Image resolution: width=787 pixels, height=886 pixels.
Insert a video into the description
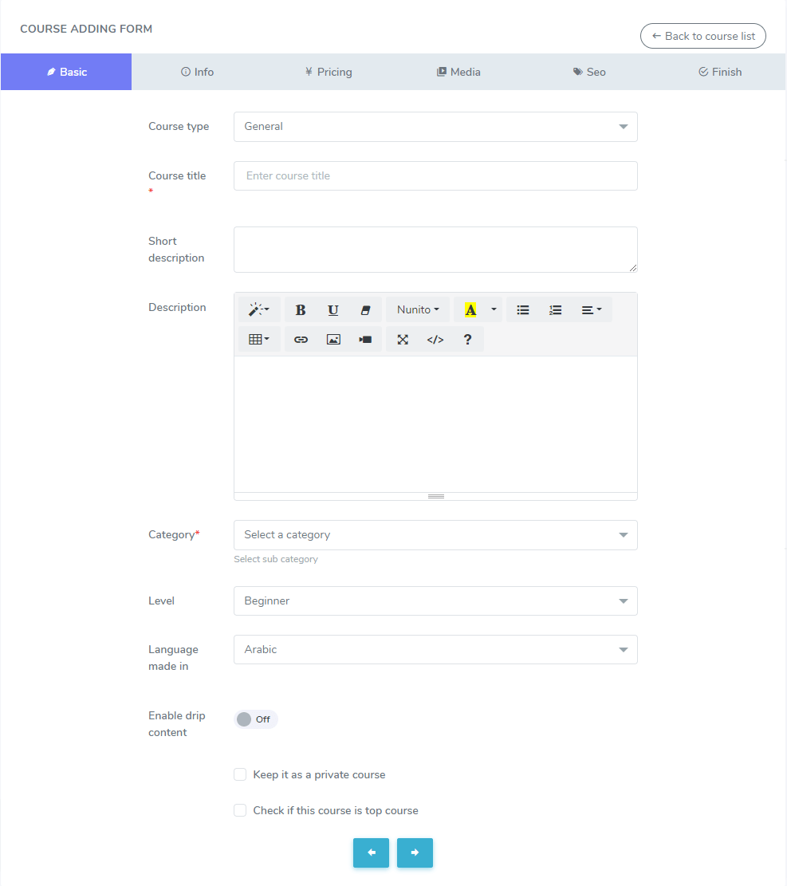pyautogui.click(x=365, y=339)
